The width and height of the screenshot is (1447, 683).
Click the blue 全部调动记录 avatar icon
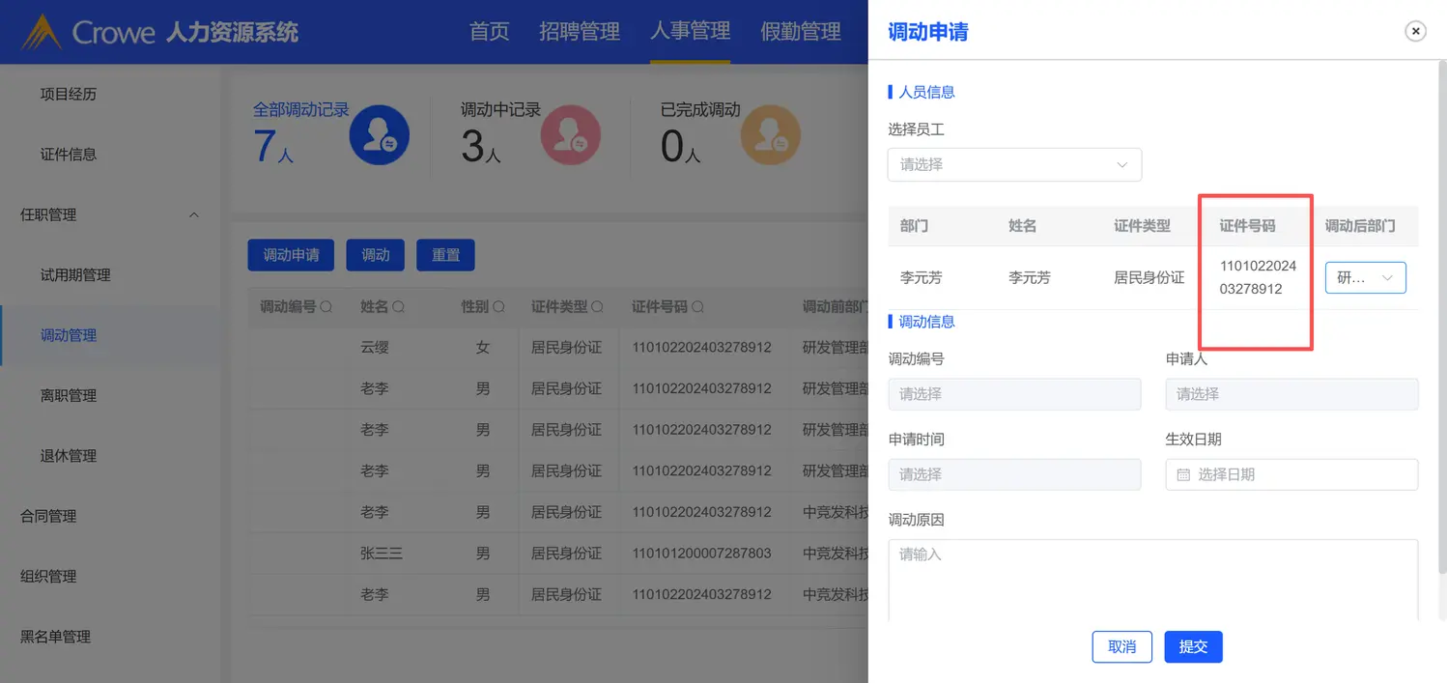[379, 135]
